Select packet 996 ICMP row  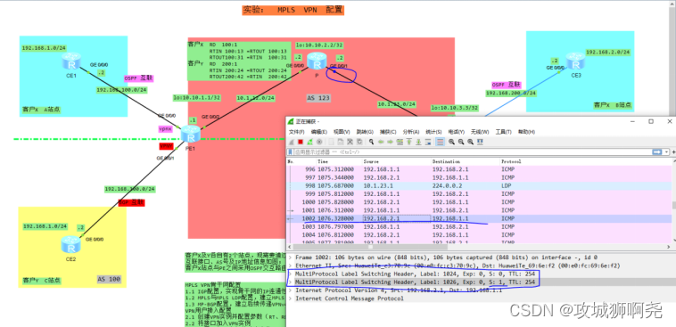click(479, 169)
